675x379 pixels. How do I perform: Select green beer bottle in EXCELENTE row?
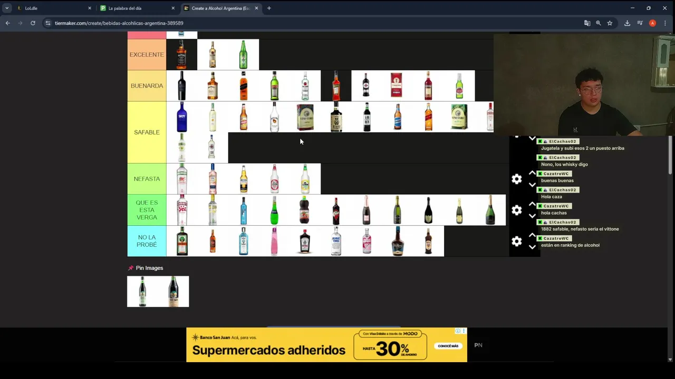pyautogui.click(x=243, y=55)
